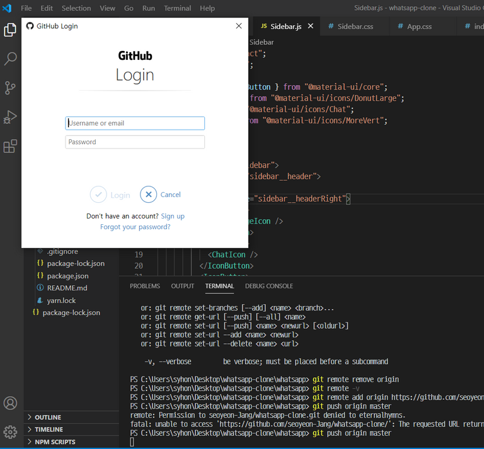Open the File menu

[26, 8]
